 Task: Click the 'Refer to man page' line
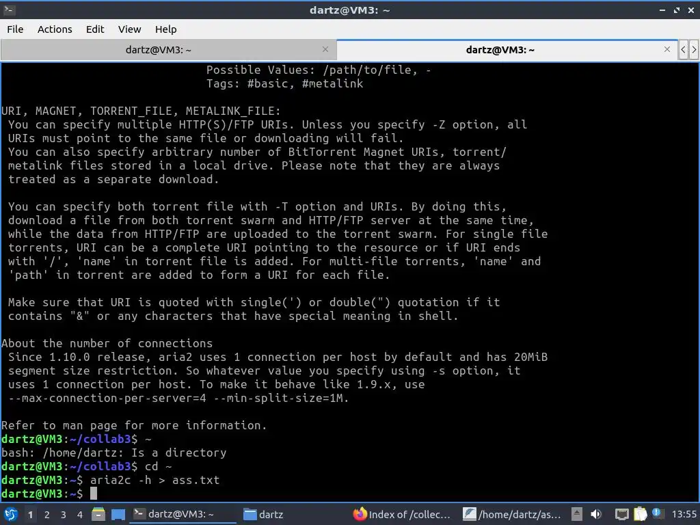(134, 425)
